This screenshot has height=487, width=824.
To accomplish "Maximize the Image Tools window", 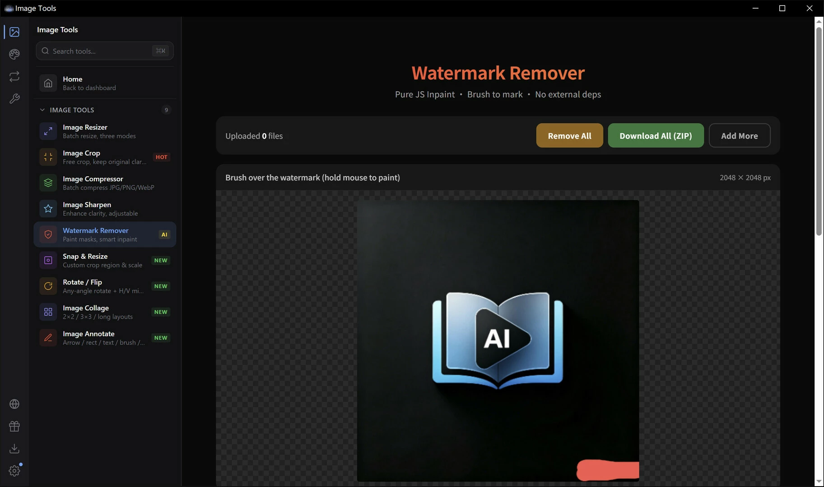I will pyautogui.click(x=782, y=8).
